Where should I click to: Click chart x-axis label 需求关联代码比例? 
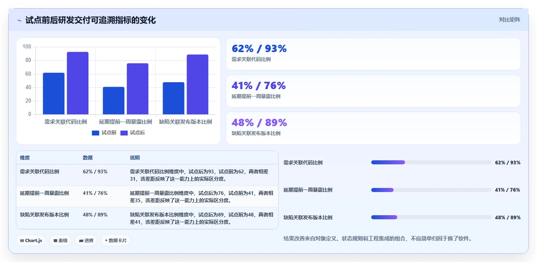click(x=66, y=122)
